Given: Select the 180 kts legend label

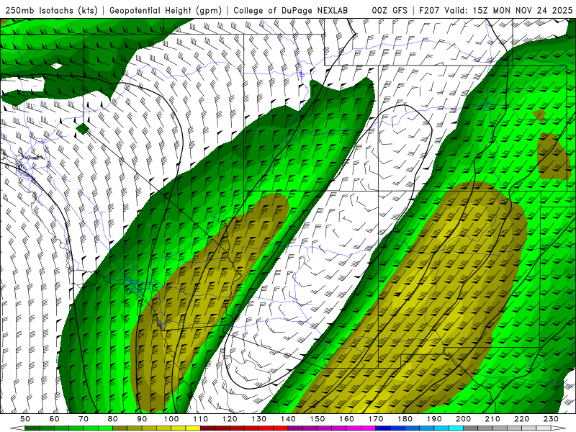Looking at the screenshot, I should [x=405, y=419].
